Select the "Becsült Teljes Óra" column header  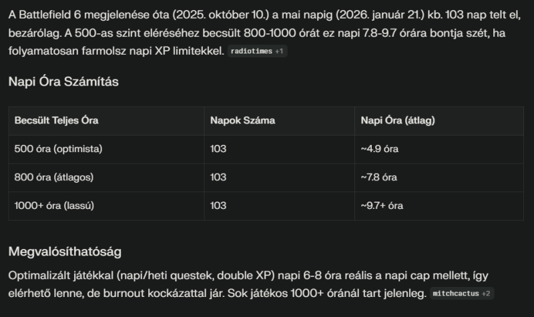[x=57, y=121]
